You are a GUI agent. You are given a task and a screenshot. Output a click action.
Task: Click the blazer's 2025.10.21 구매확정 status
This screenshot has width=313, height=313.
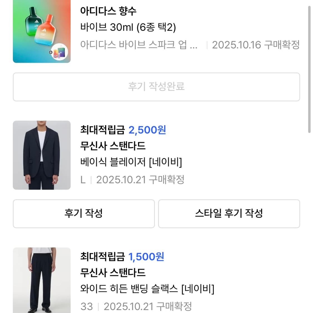[140, 180]
